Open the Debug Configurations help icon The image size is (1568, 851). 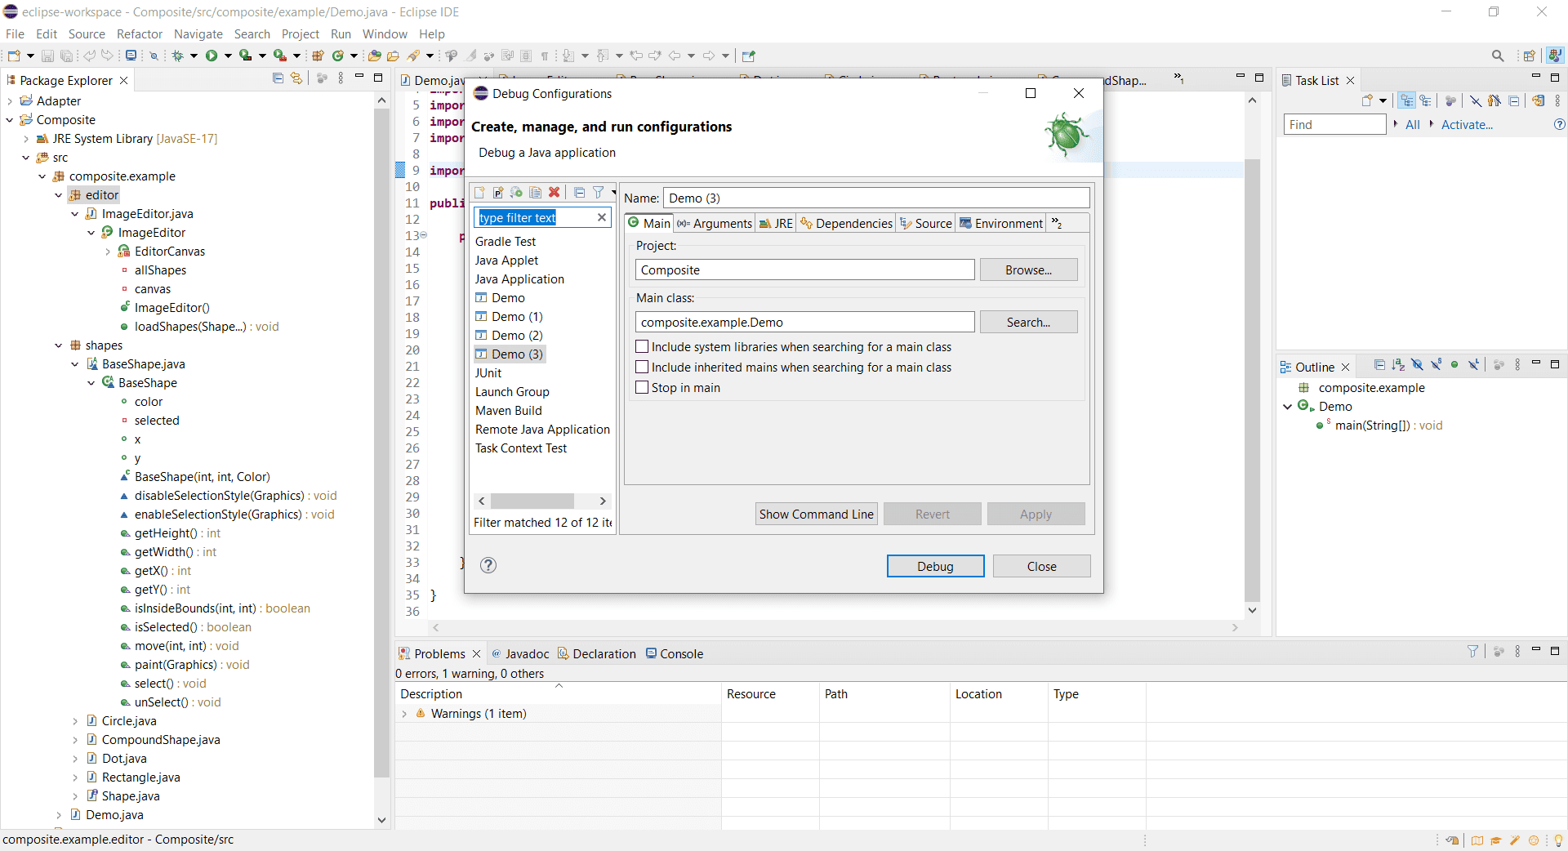coord(488,565)
